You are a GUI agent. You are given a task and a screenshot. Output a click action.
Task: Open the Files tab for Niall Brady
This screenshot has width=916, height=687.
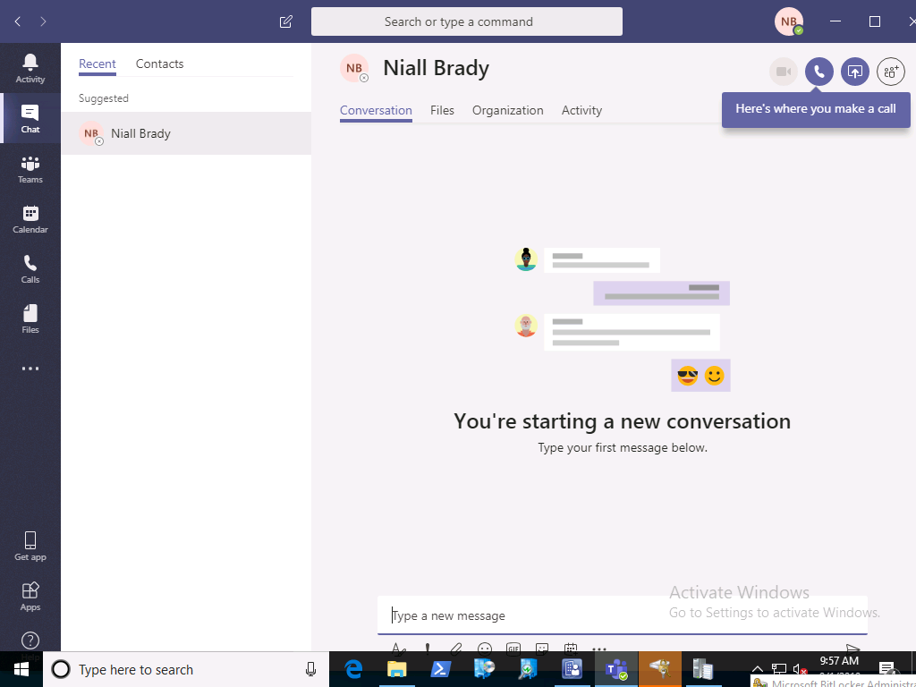coord(442,110)
